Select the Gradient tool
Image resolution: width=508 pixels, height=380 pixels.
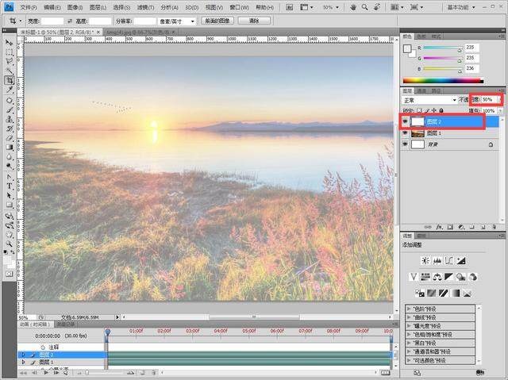10,147
